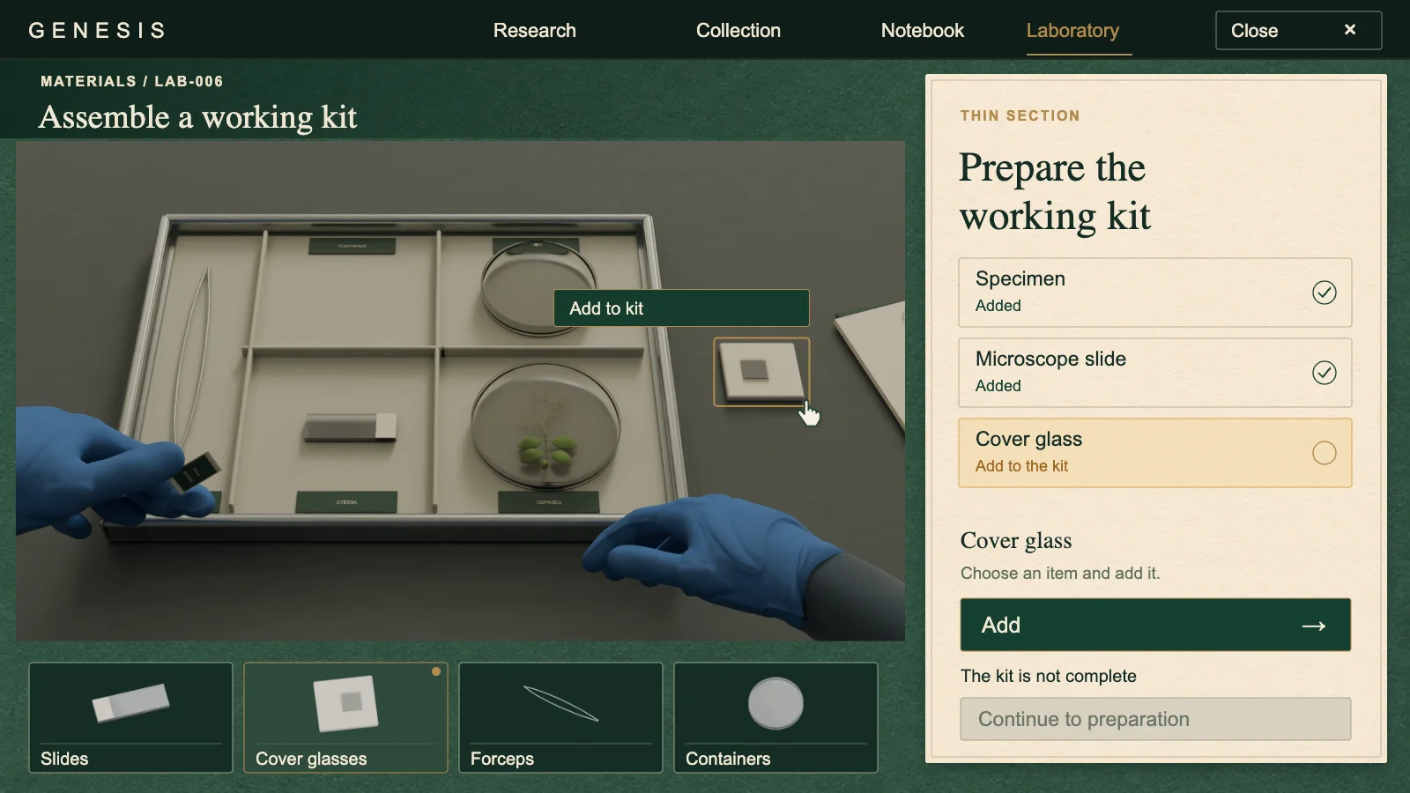Open the Research tab

(x=534, y=31)
